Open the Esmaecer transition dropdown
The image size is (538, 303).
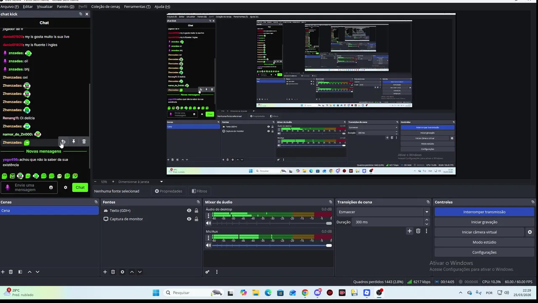pyautogui.click(x=383, y=212)
